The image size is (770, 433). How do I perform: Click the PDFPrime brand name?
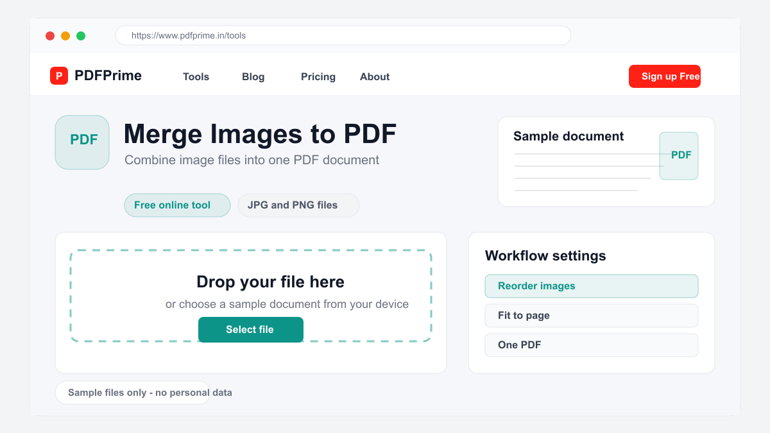click(108, 76)
